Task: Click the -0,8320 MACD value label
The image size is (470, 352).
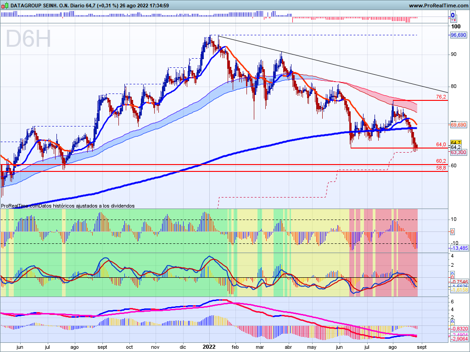Action: 459,329
